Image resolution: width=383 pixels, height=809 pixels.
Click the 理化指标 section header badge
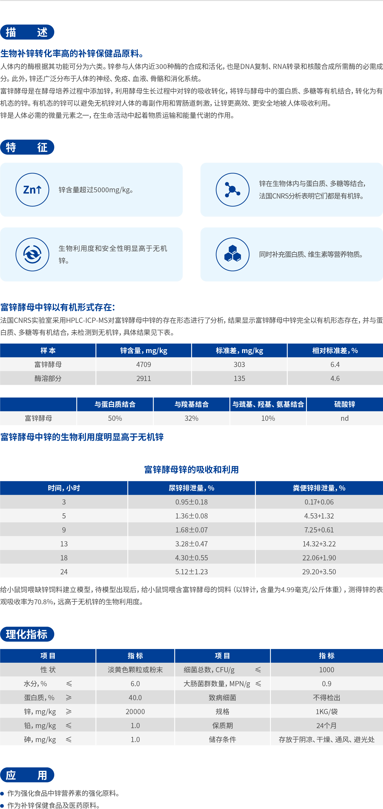coord(27,634)
